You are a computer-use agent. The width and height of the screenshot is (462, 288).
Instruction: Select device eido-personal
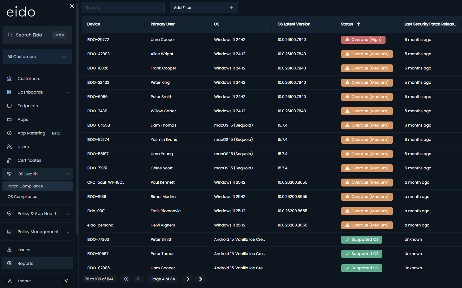[x=101, y=225]
